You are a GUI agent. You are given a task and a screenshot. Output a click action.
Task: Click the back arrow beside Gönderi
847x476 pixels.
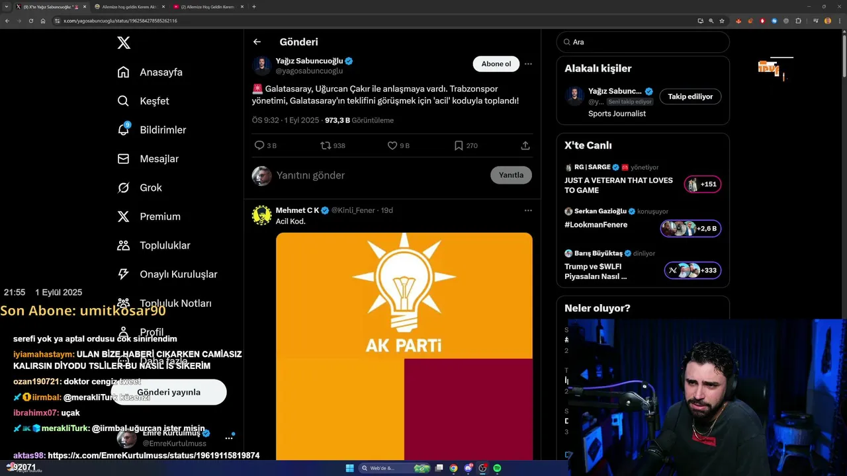coord(257,42)
